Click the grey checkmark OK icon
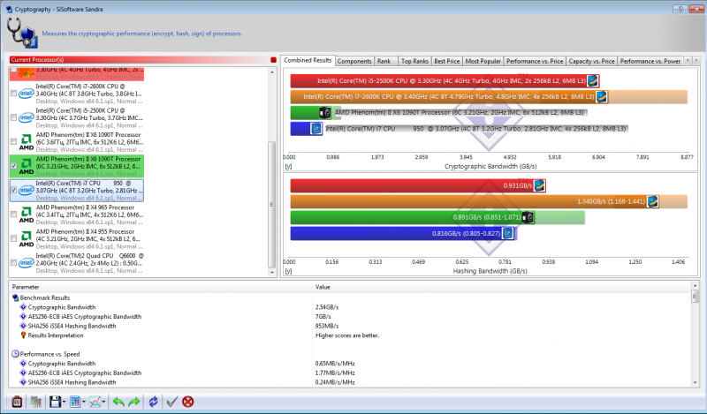Image resolution: width=707 pixels, height=414 pixels. click(x=171, y=402)
